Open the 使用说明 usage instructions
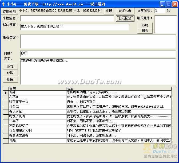This screenshot has width=179, height=163. pyautogui.click(x=9, y=11)
